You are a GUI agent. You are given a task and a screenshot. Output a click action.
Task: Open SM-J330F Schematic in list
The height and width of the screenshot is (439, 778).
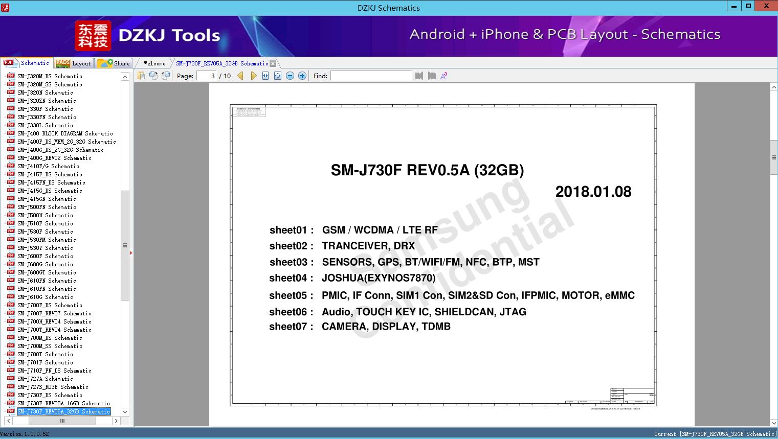click(x=45, y=109)
